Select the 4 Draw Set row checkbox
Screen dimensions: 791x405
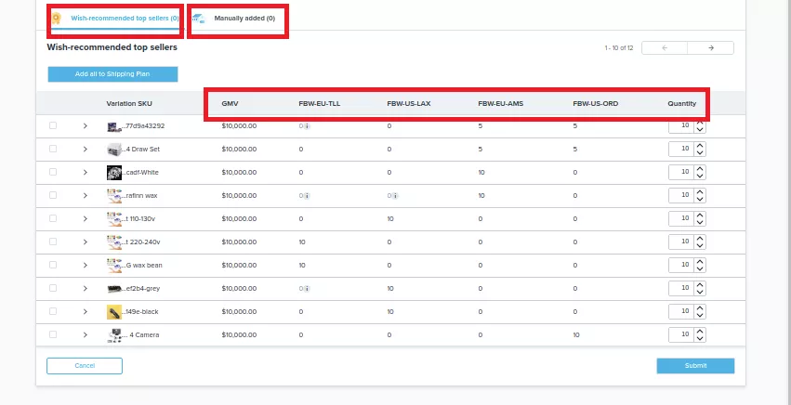click(x=53, y=149)
